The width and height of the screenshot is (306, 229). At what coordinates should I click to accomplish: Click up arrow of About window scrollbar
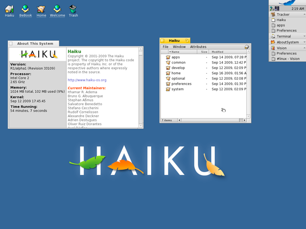(x=141, y=49)
